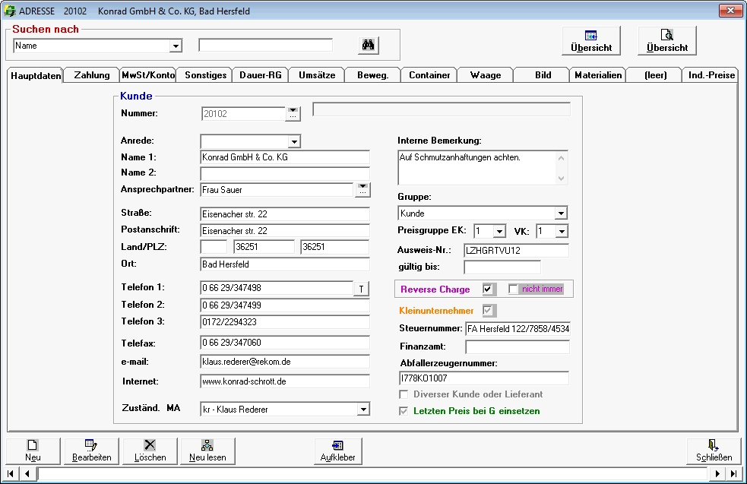
Task: Click the Schließen door exit button
Action: click(714, 451)
